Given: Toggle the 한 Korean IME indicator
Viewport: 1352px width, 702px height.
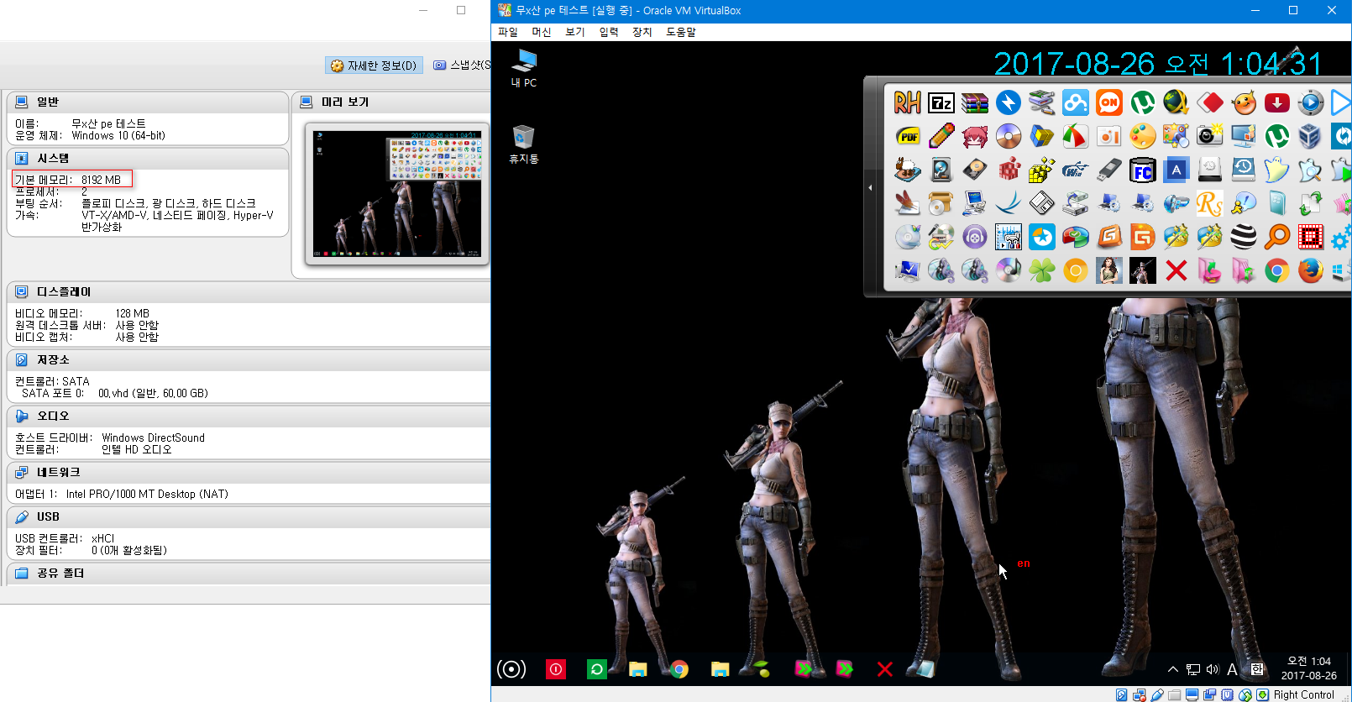Looking at the screenshot, I should (x=1257, y=669).
